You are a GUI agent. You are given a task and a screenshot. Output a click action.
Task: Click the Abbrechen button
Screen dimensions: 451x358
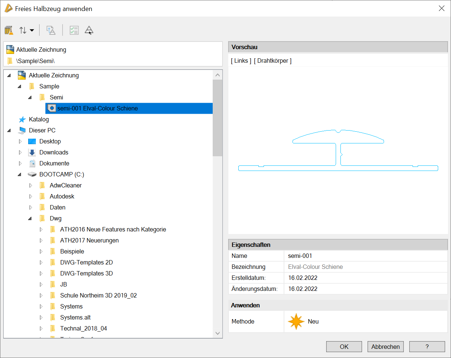(385, 347)
